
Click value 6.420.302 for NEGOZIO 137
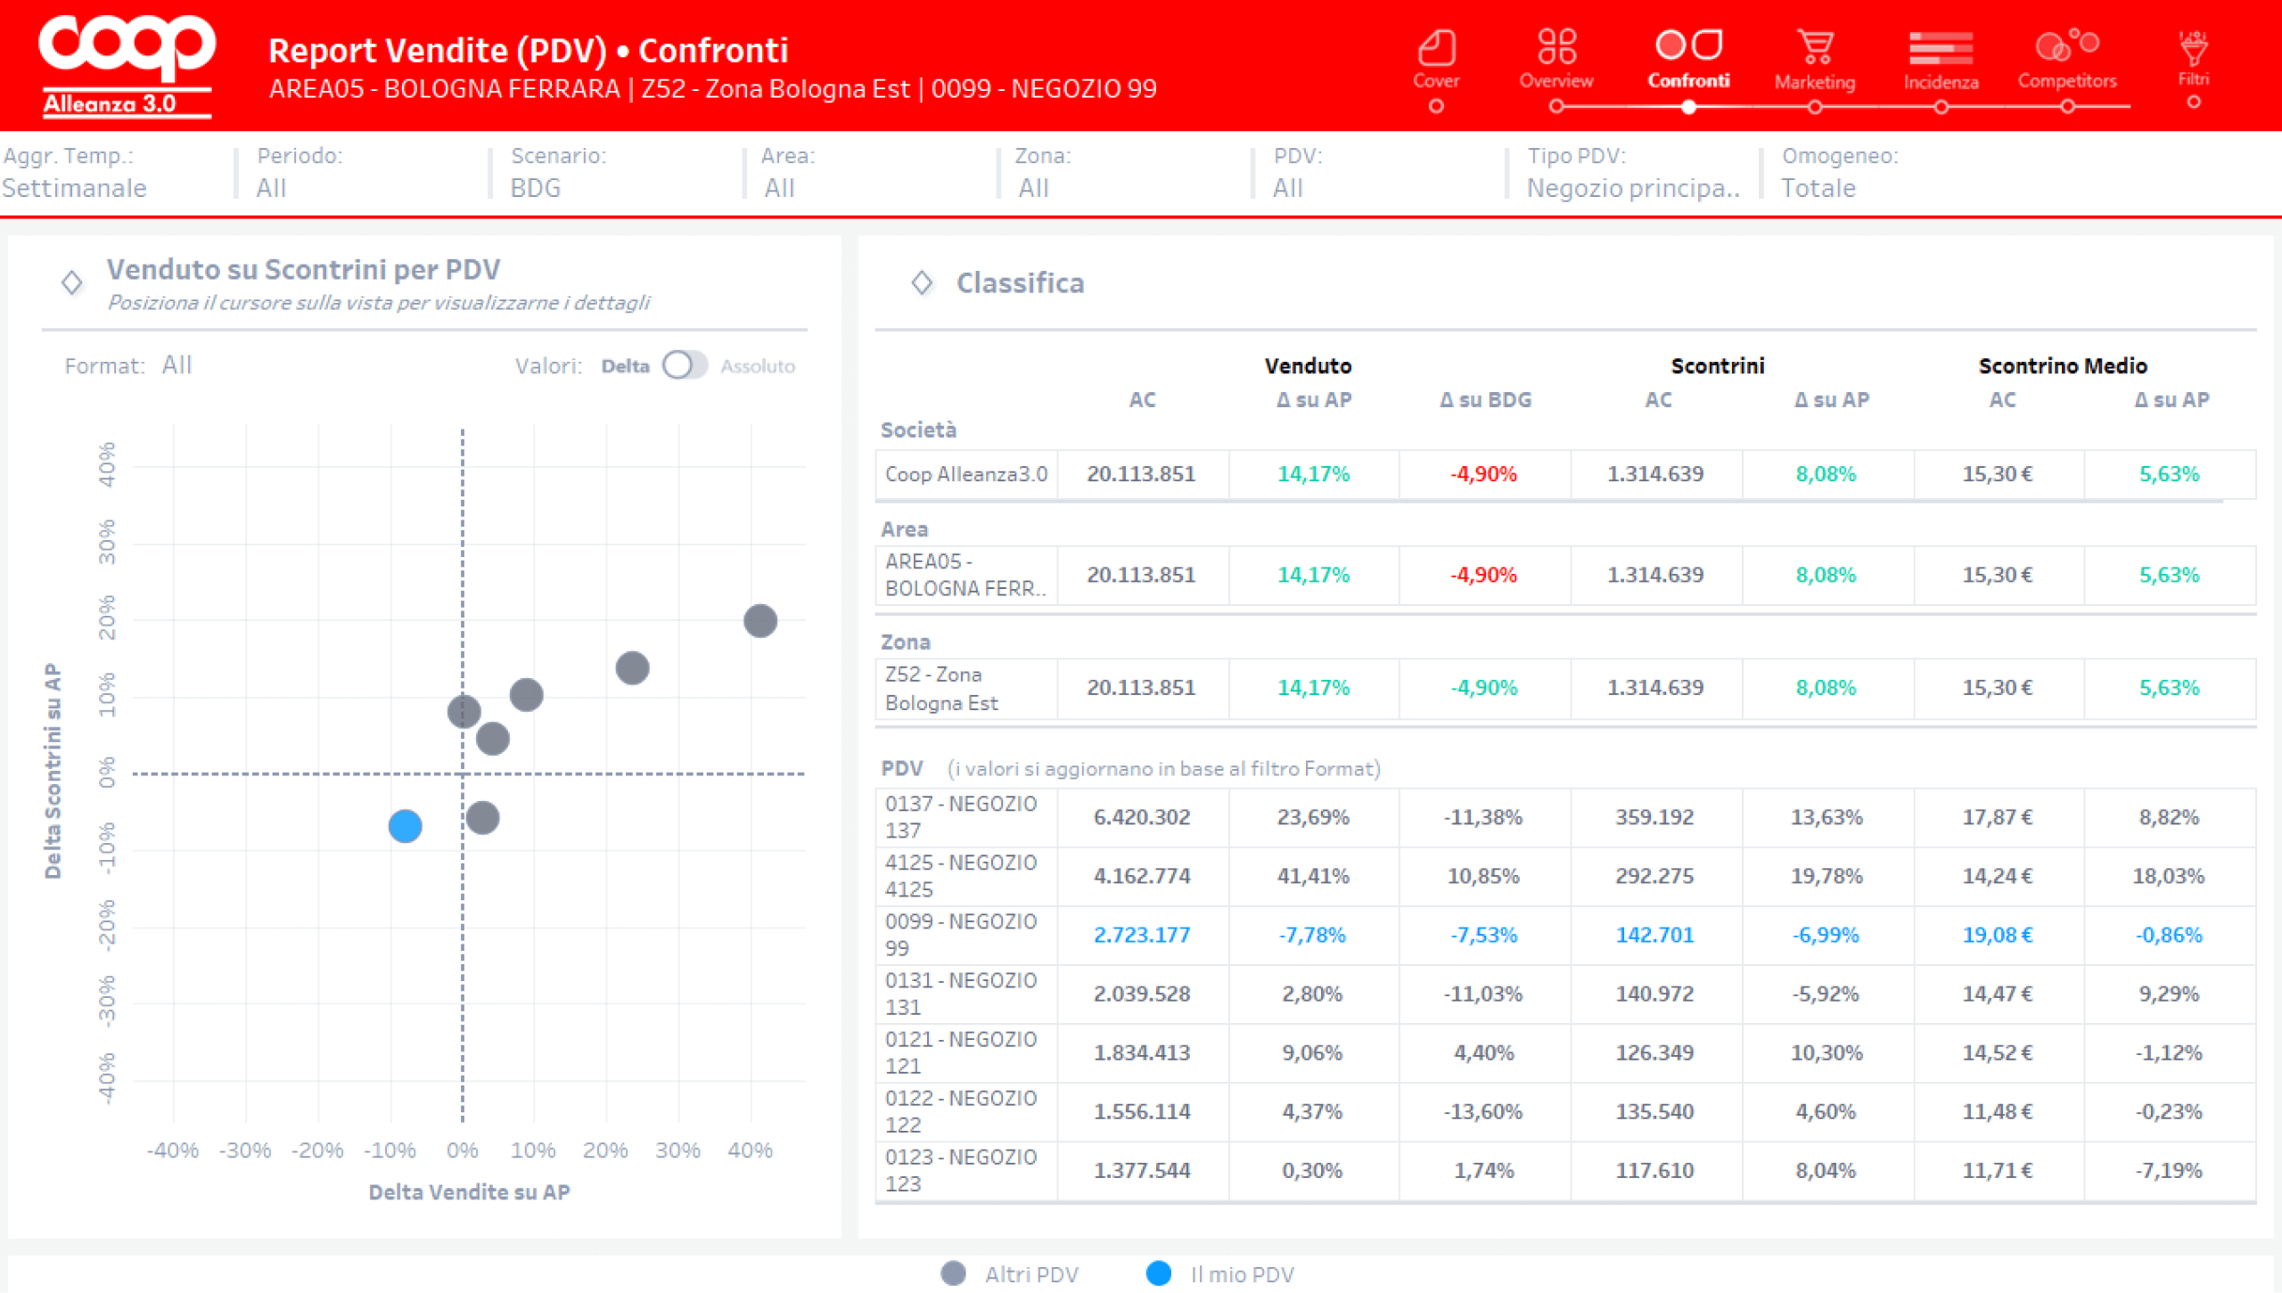pos(1141,817)
